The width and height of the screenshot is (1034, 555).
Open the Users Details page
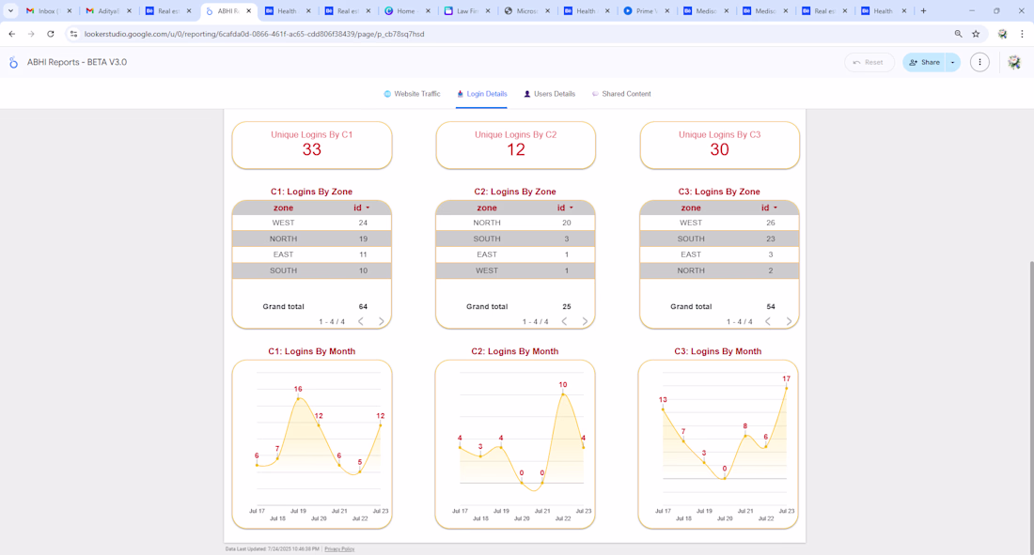tap(549, 94)
